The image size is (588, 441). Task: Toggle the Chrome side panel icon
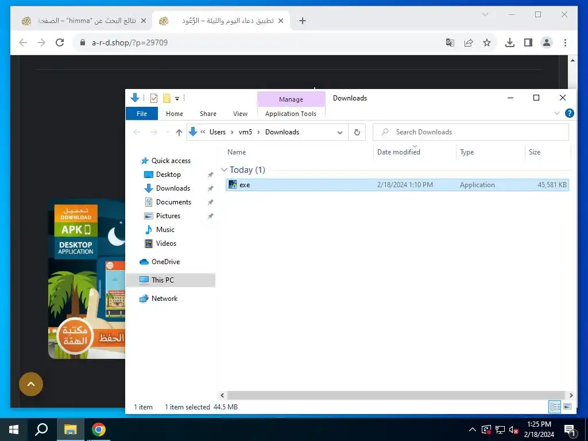pos(528,42)
